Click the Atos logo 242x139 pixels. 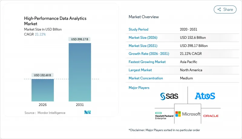click(205, 96)
